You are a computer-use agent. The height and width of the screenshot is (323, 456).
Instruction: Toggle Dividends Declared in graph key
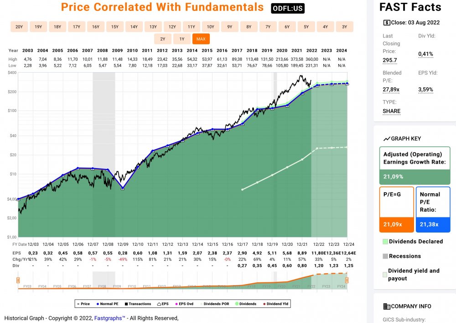(385, 241)
